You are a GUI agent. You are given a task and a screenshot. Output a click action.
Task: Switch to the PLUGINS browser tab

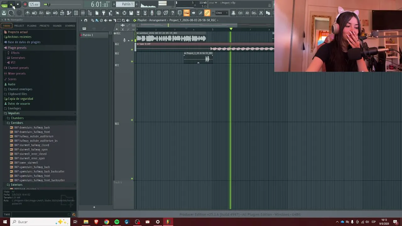pos(32,26)
